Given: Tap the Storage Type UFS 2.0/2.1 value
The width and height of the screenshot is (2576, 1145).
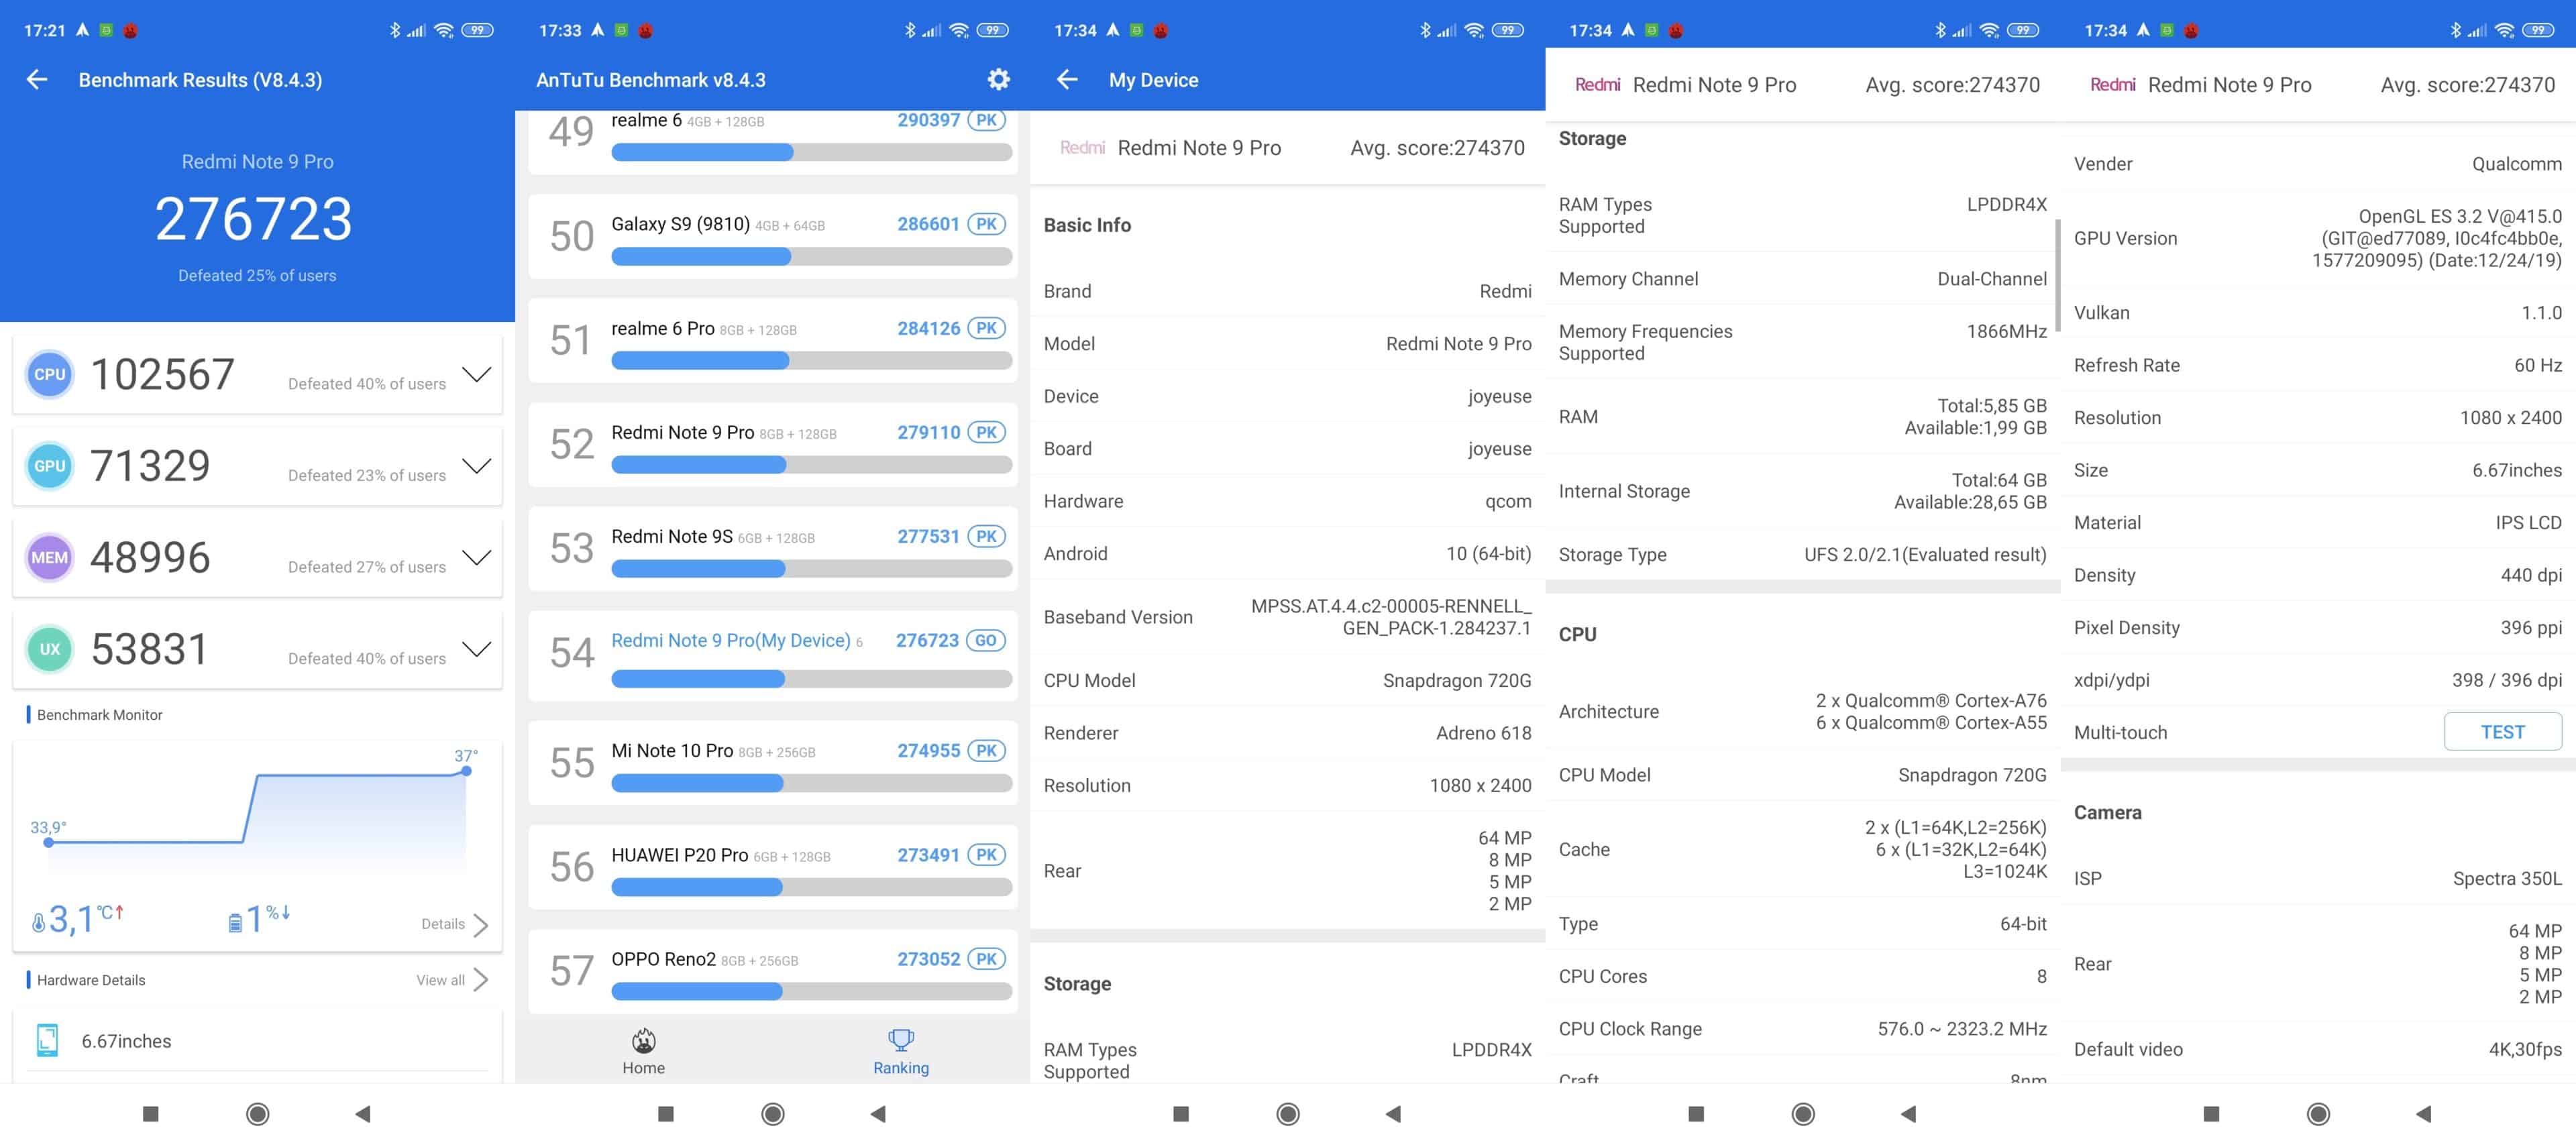Looking at the screenshot, I should [x=1925, y=555].
